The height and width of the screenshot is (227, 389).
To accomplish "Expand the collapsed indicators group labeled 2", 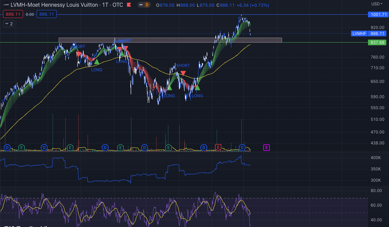I will 9,23.
